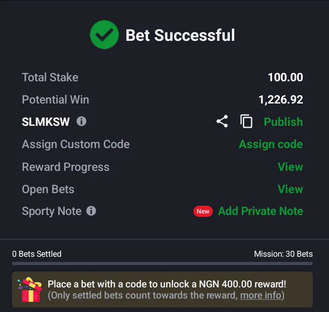Tap the gift box reward icon
Viewport: 329px width, 312px height.
coord(30,290)
